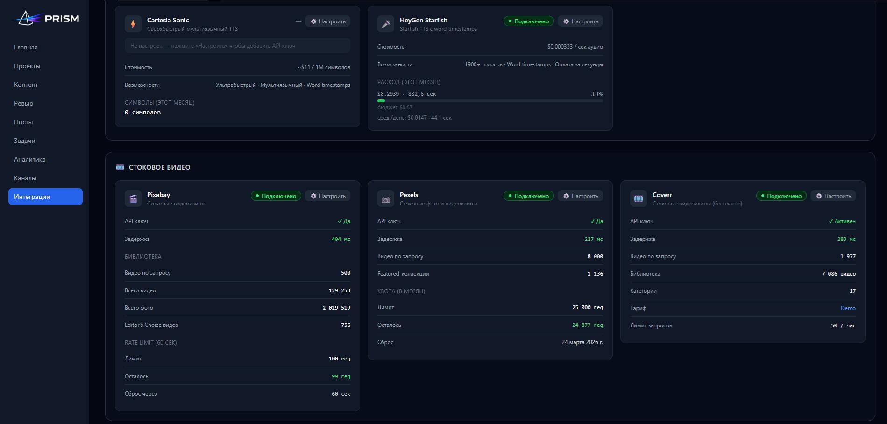Open Cartesia Sonic settings via Настроить

[x=328, y=21]
